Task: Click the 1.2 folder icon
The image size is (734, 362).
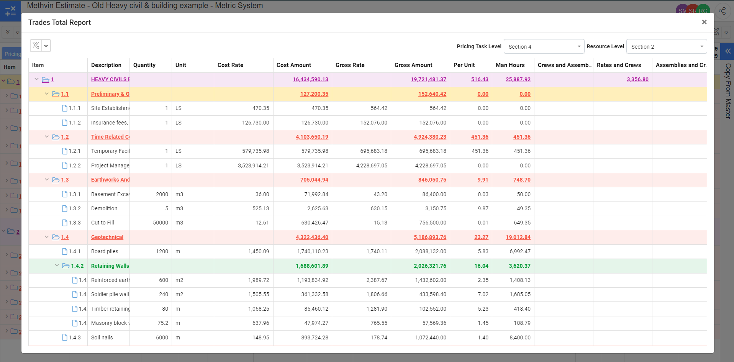Action: [56, 137]
